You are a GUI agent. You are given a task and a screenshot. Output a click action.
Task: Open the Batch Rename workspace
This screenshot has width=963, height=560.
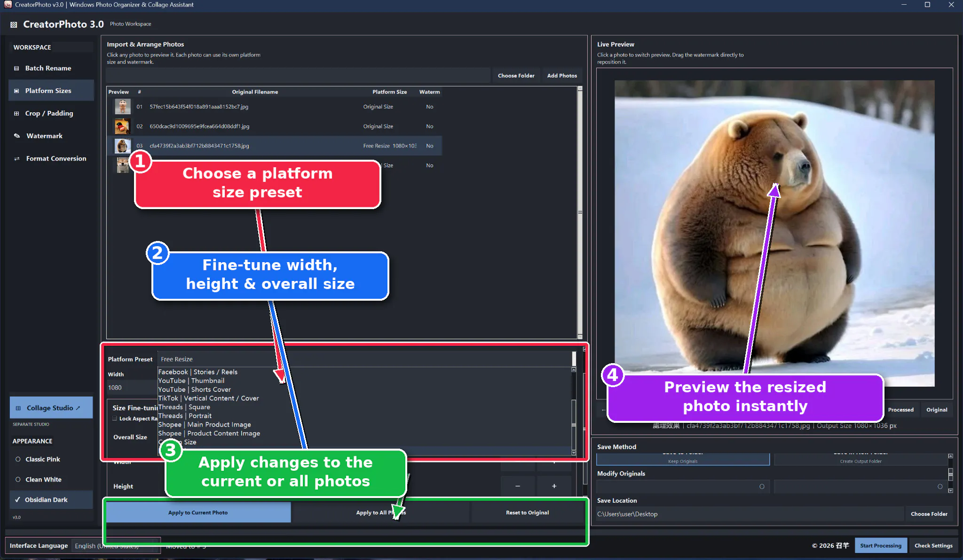51,68
